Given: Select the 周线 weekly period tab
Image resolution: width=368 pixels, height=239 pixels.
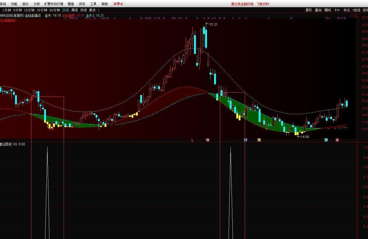Looking at the screenshot, I should (75, 10).
